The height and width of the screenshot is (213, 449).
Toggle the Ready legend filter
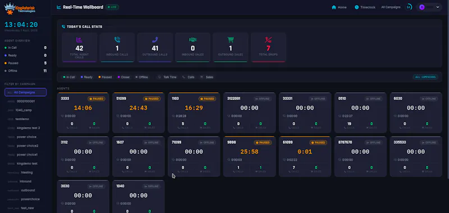(86, 77)
